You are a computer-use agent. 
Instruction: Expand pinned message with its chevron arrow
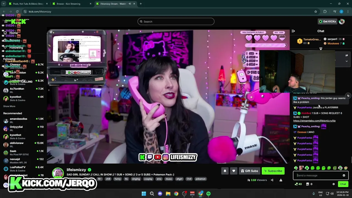[x=346, y=61]
